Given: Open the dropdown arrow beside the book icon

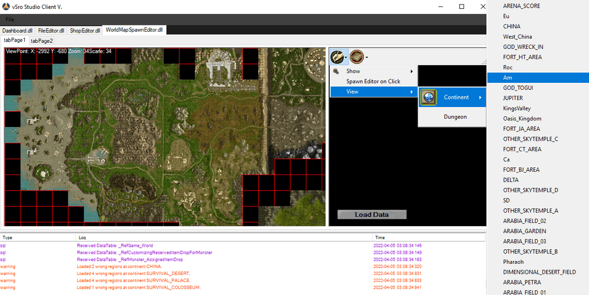Looking at the screenshot, I should [x=366, y=58].
